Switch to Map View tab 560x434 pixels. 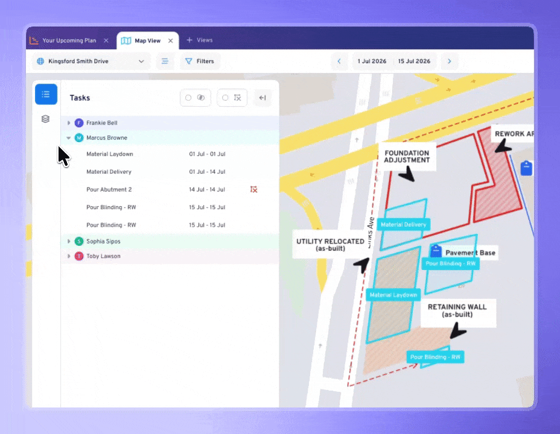pos(147,40)
